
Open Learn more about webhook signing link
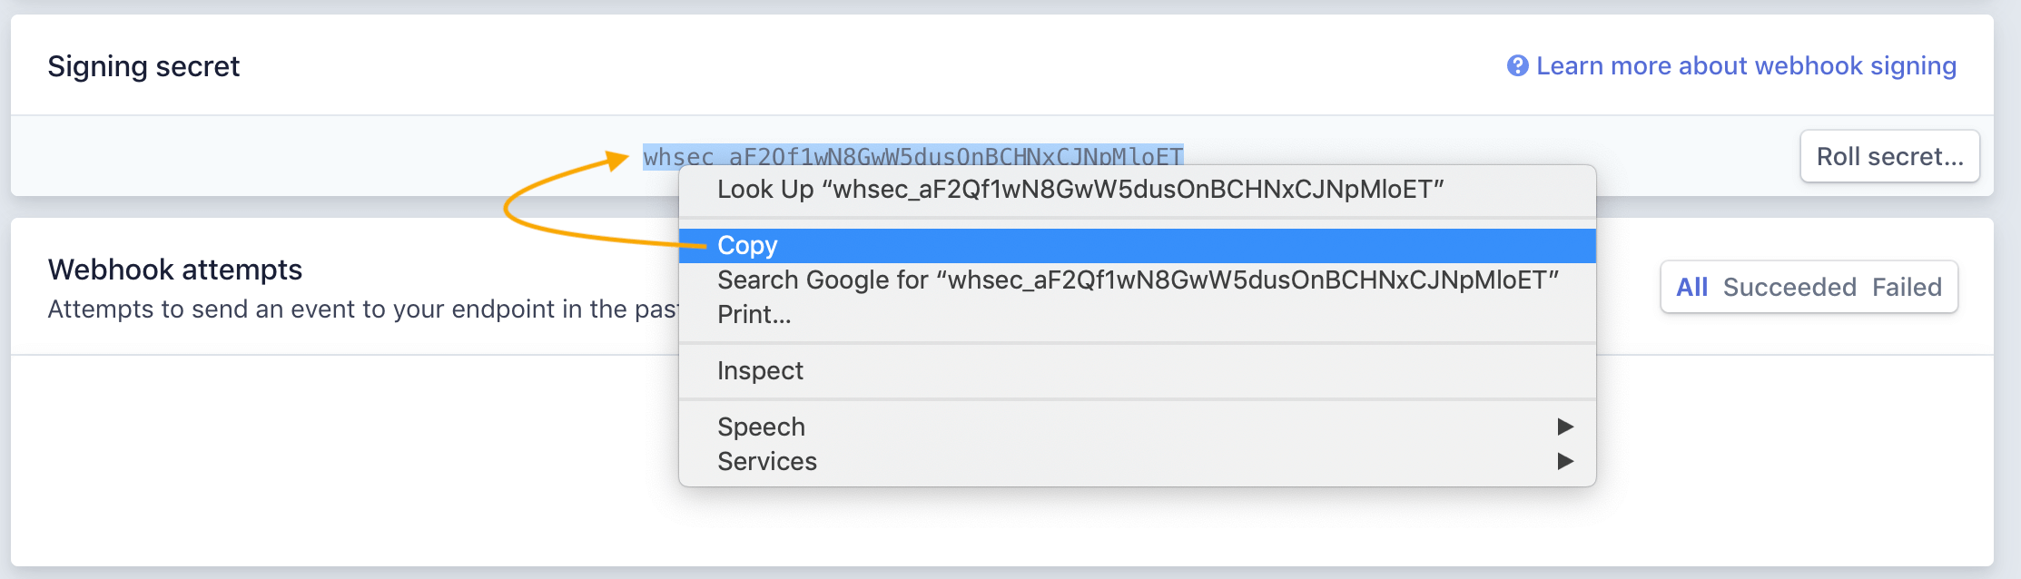click(1746, 65)
